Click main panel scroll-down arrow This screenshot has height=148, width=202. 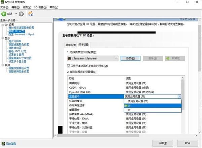tap(199, 132)
